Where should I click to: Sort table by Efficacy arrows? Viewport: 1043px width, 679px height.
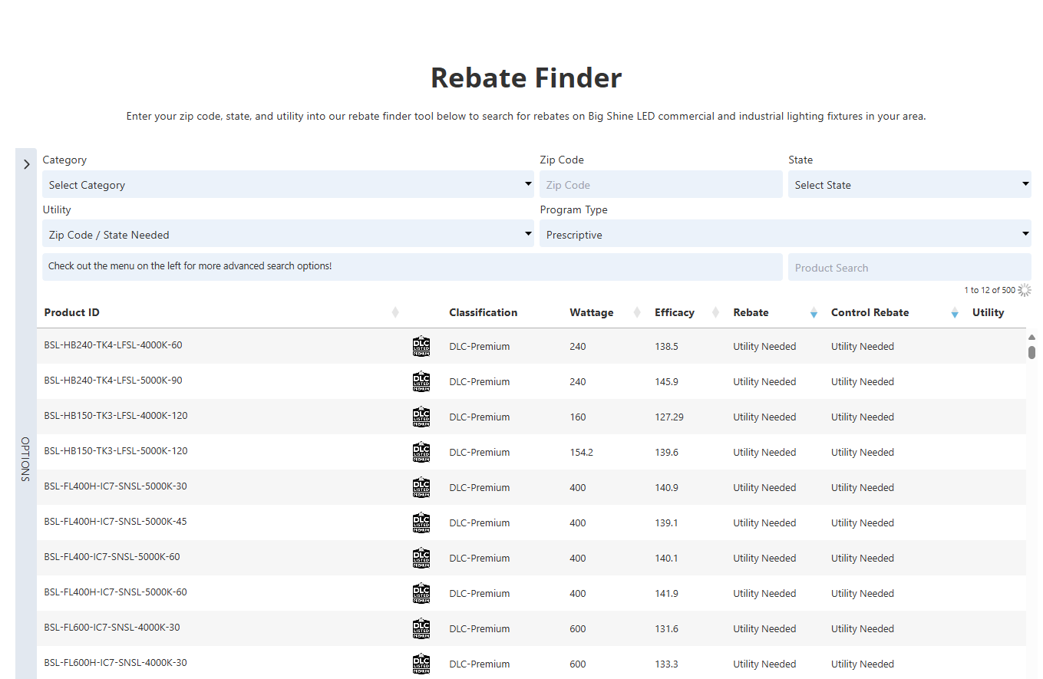click(x=715, y=312)
